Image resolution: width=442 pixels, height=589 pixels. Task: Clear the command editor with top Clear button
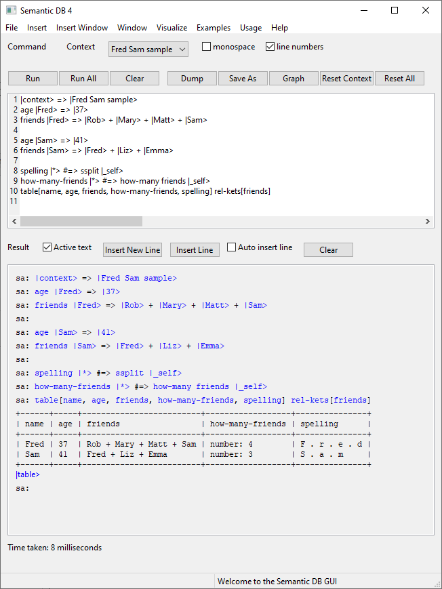[134, 79]
